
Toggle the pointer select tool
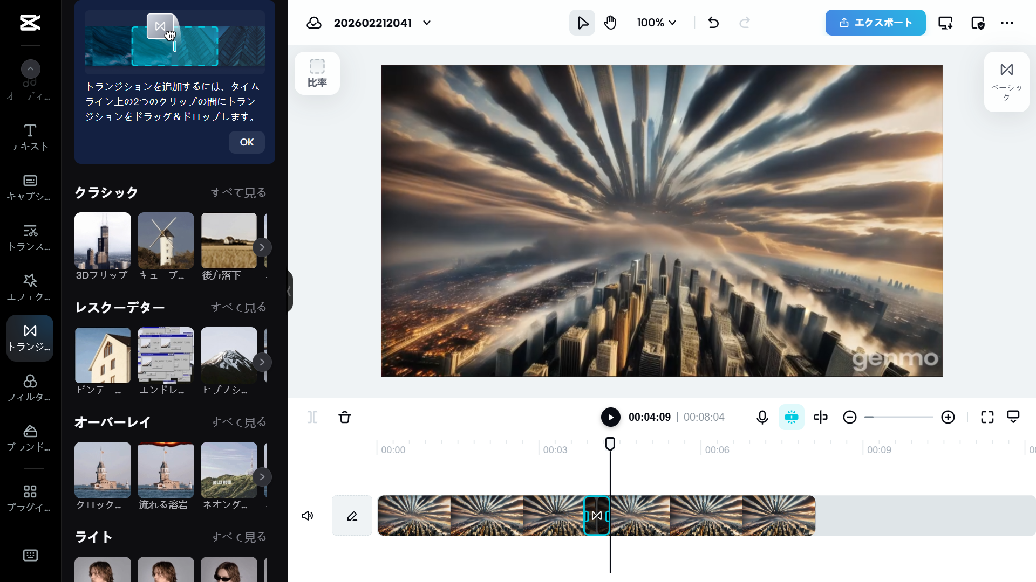pyautogui.click(x=582, y=23)
